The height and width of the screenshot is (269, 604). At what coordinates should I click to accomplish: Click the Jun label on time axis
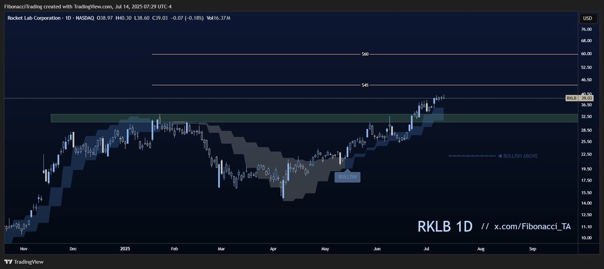[x=376, y=249]
